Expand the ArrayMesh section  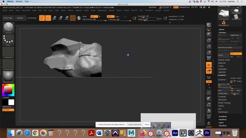(223, 117)
